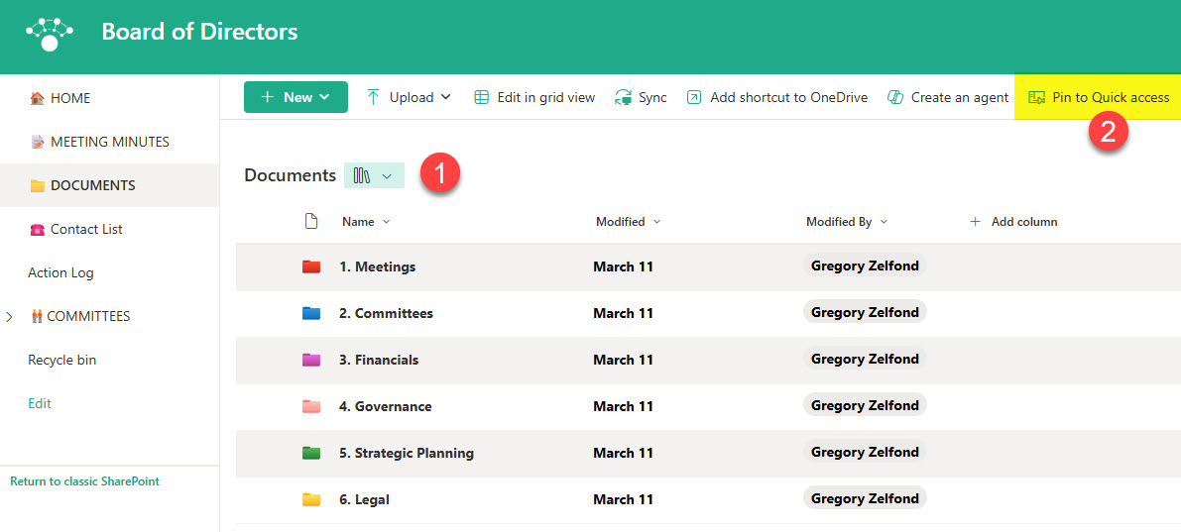Viewport: 1181px width, 532px height.
Task: Click the Edit navigation link
Action: click(40, 403)
